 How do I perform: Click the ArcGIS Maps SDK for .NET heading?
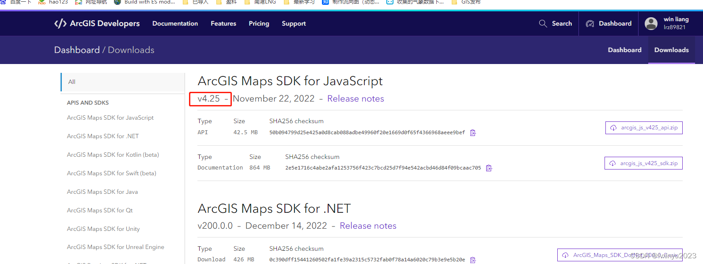pyautogui.click(x=274, y=208)
